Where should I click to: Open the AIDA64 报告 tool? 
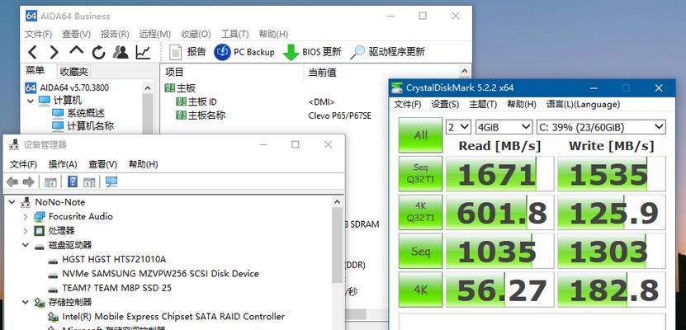pos(187,52)
